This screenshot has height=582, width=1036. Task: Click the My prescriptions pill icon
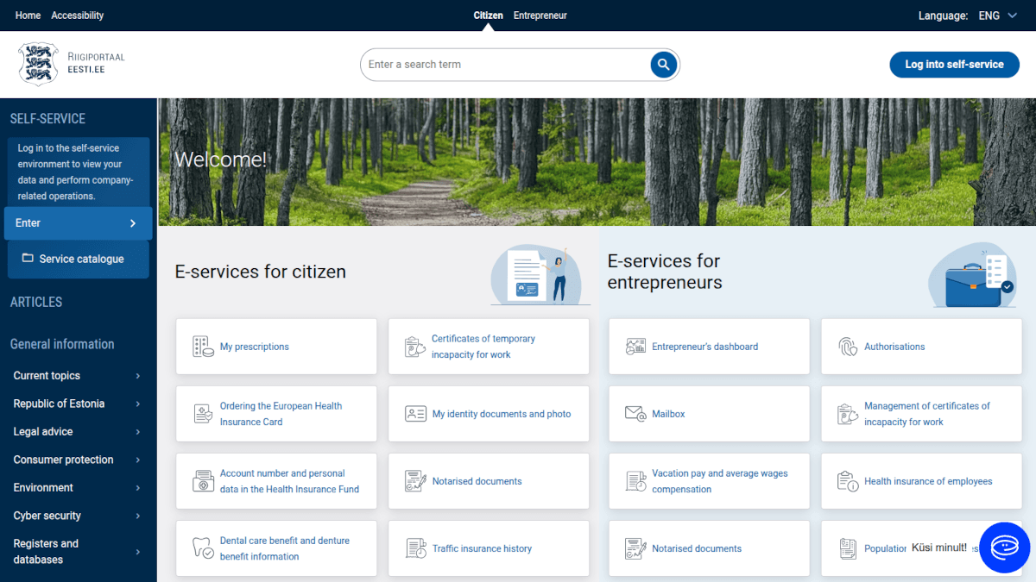pyautogui.click(x=203, y=347)
